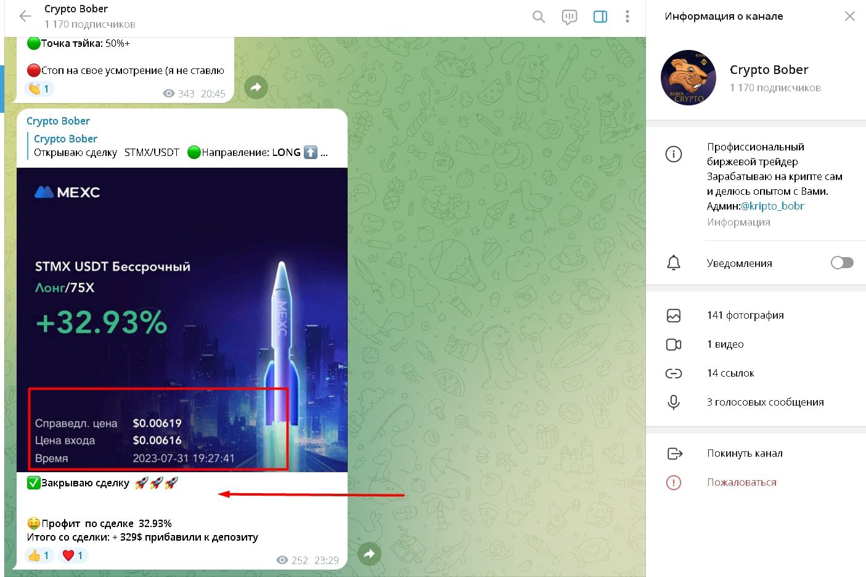
Task: Click the notifications bell icon
Action: [x=674, y=263]
